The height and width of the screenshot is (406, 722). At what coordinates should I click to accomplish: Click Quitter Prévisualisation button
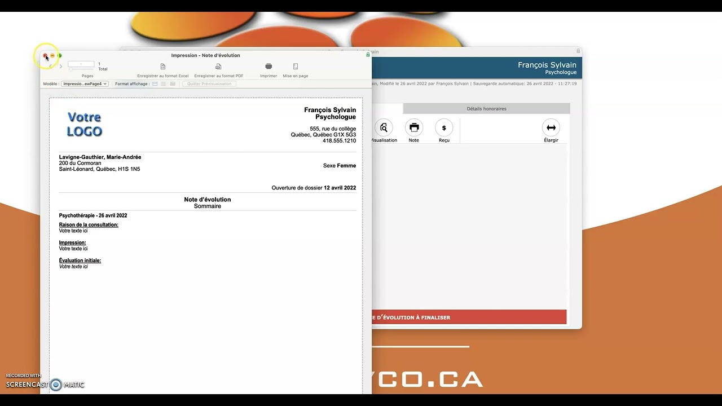point(209,84)
